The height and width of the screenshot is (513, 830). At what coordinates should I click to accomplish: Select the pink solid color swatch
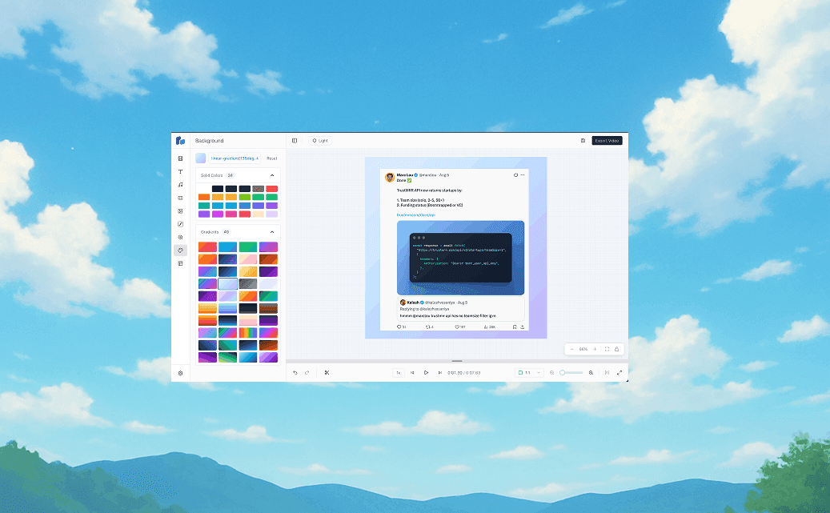click(231, 214)
